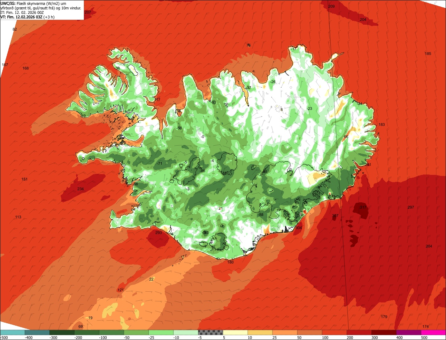Click the '76' map value
The image size is (446, 340).
click(248, 45)
